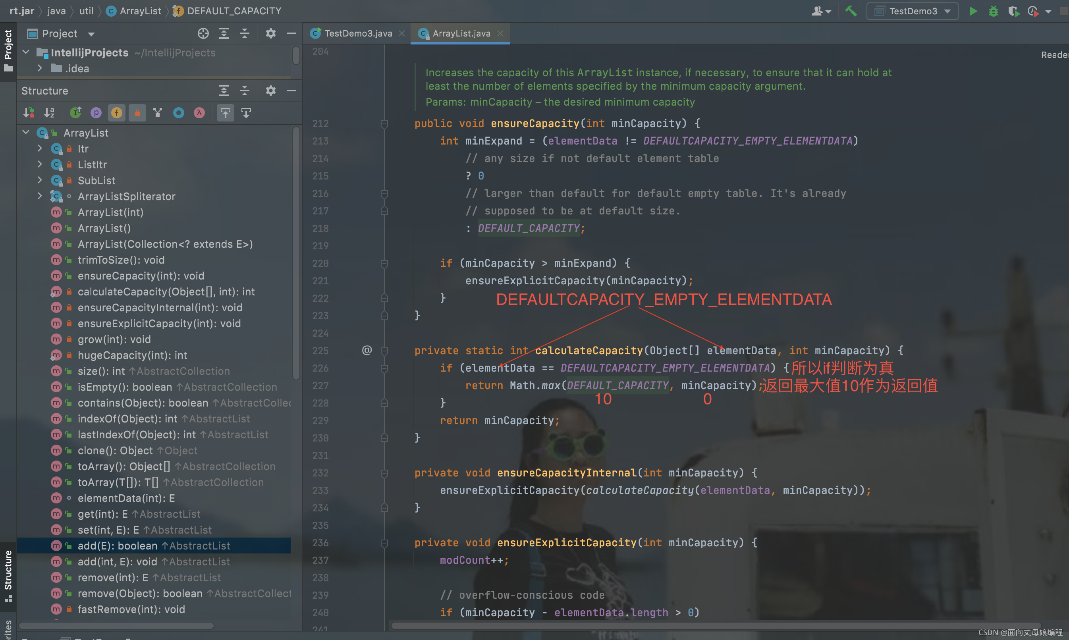Viewport: 1069px width, 640px height.
Task: Expand the .idea folder node
Action: pos(40,68)
